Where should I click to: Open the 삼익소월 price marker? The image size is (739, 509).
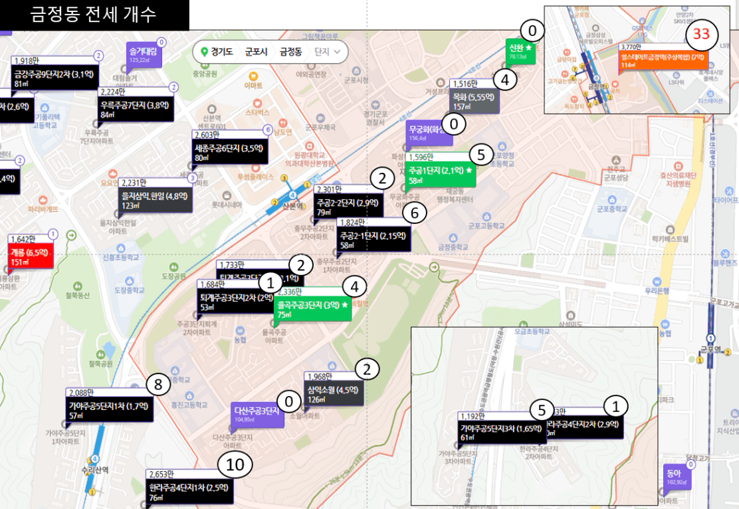334,389
